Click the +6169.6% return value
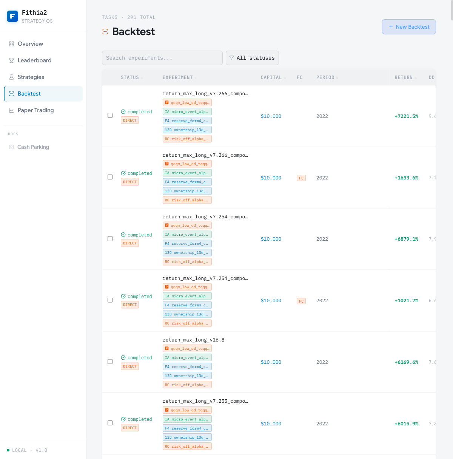This screenshot has width=453, height=459. [x=407, y=362]
